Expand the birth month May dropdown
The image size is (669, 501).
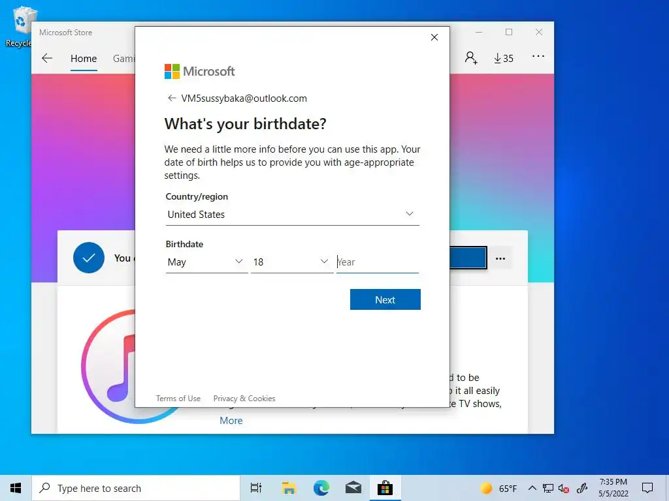pos(206,262)
